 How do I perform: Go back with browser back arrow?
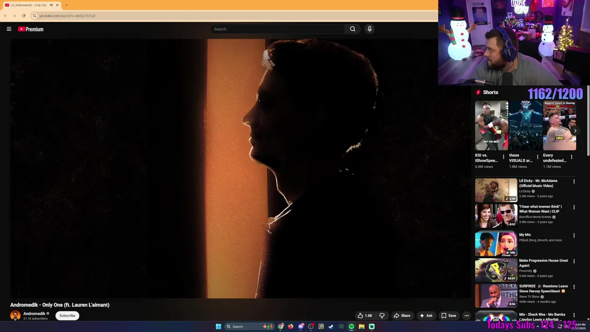point(5,16)
